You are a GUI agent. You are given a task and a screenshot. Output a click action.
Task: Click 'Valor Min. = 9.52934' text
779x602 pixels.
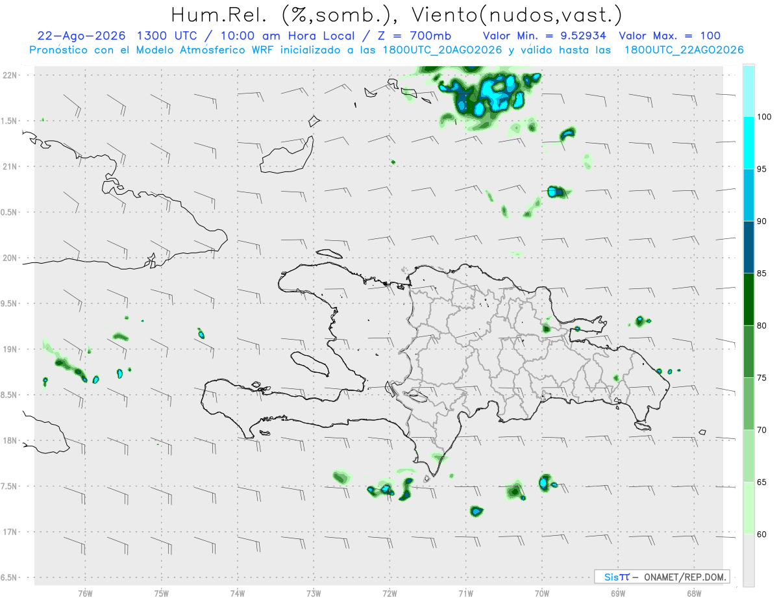click(x=545, y=36)
